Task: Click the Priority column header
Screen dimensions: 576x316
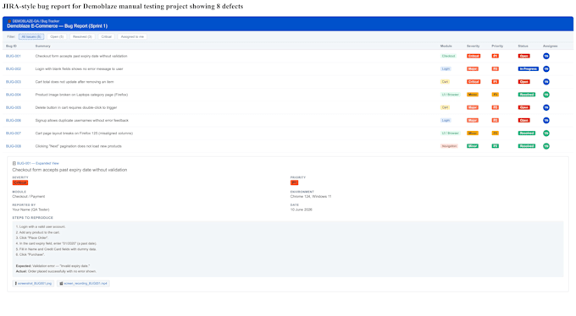Action: (497, 46)
